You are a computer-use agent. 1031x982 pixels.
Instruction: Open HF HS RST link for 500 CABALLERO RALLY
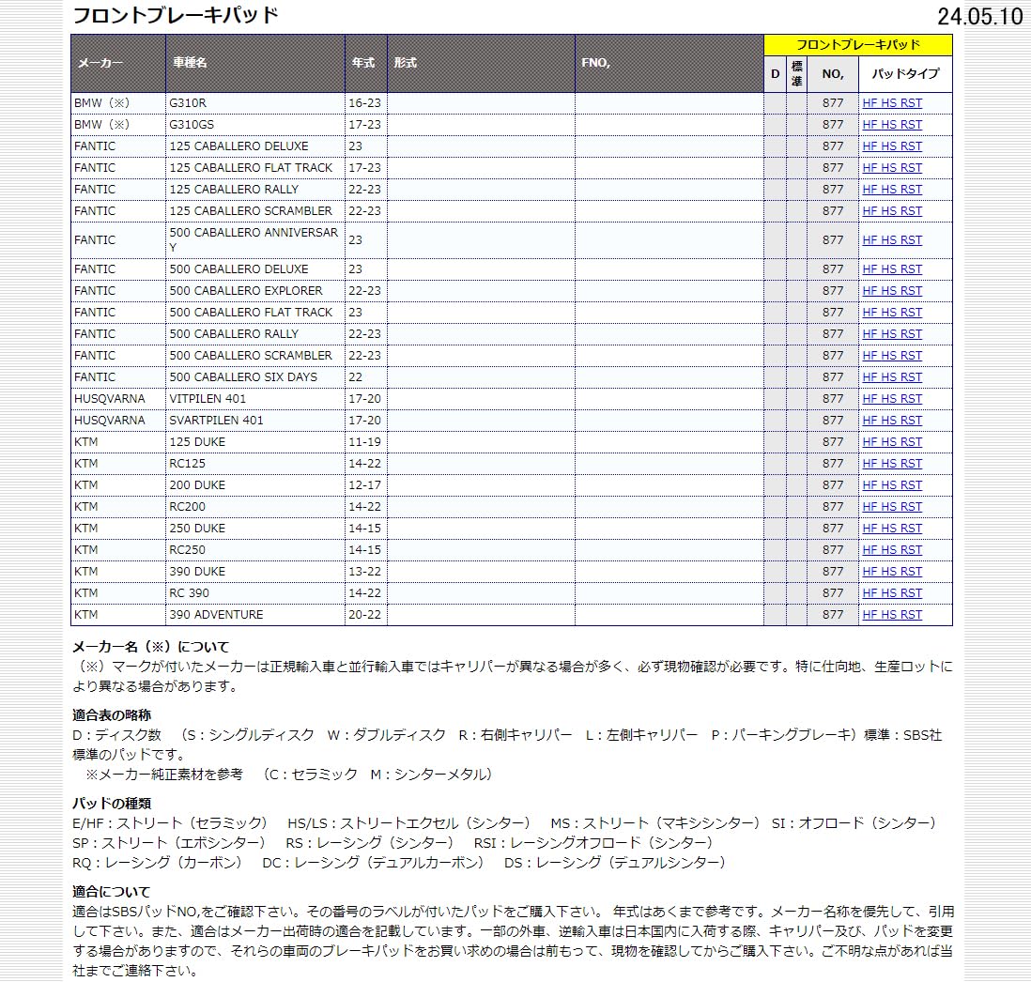892,334
